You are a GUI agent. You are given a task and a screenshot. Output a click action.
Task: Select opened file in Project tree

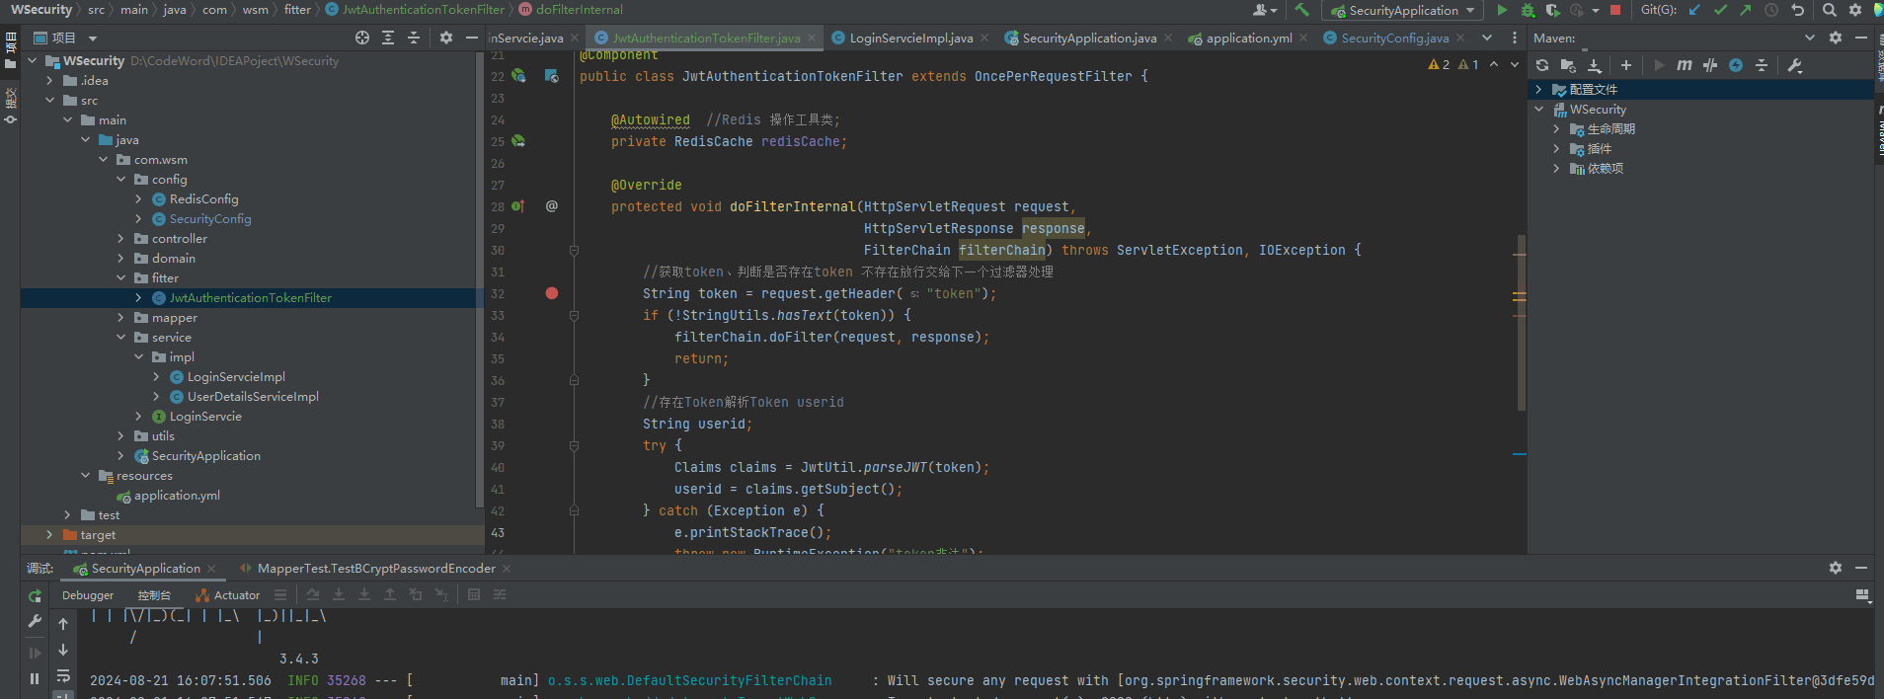tap(362, 38)
